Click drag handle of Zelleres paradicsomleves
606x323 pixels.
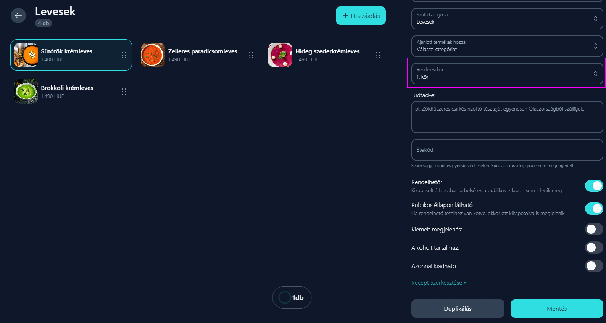[251, 55]
